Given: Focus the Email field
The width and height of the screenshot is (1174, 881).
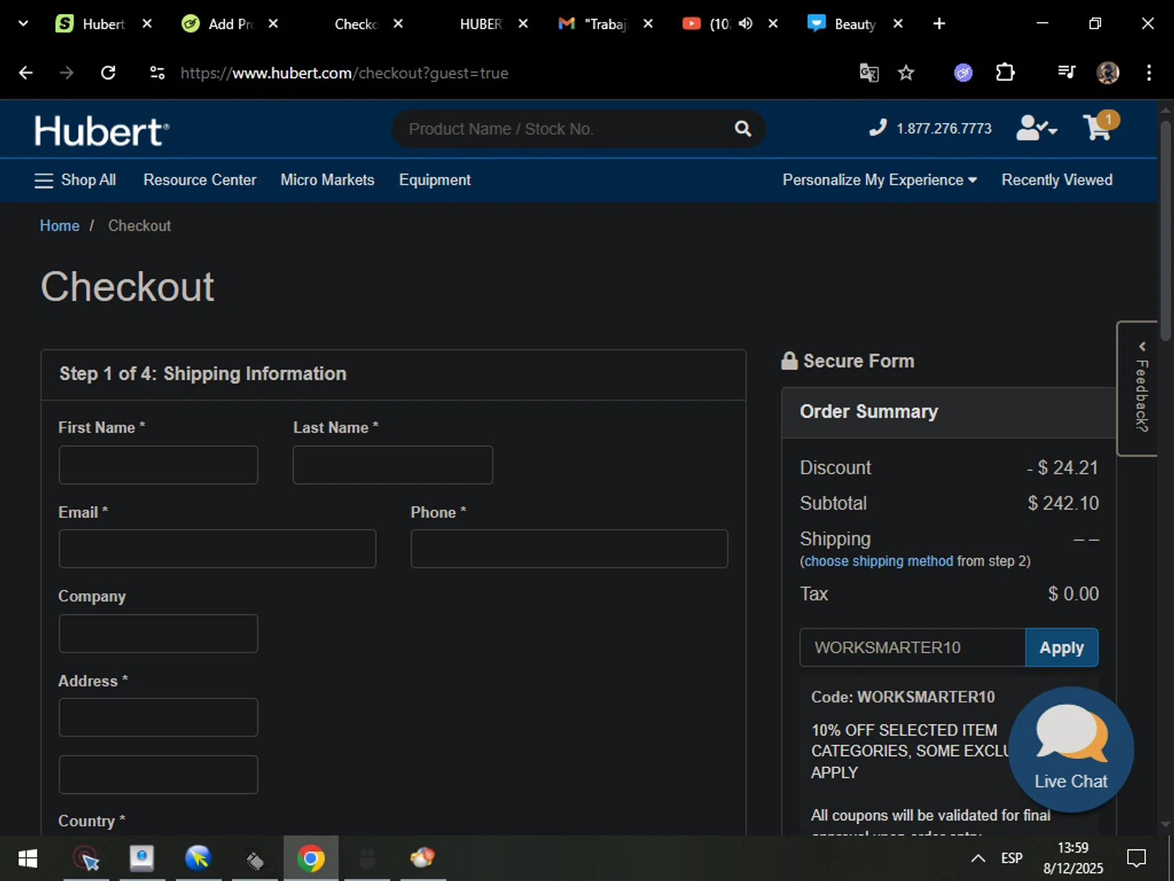Looking at the screenshot, I should [218, 549].
